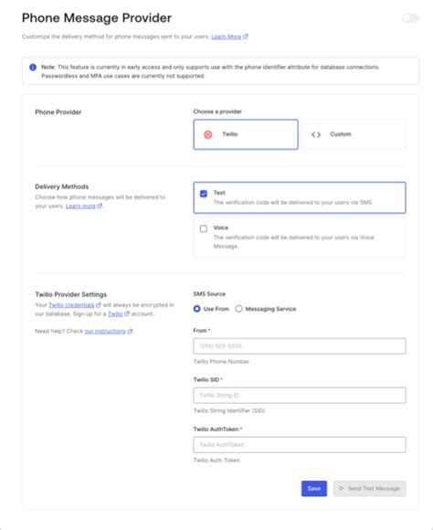Choose the Custom provider card
Screen dimensions: 433x530
coord(354,134)
